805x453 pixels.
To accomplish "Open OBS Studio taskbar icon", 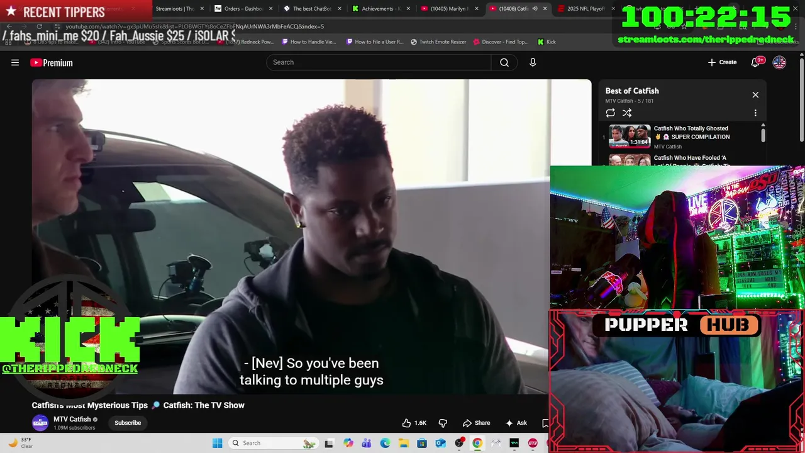I will pos(459,443).
